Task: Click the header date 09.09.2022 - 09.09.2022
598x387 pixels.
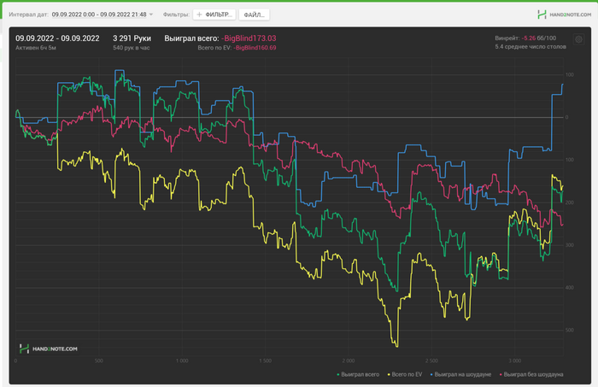Action: (x=57, y=38)
